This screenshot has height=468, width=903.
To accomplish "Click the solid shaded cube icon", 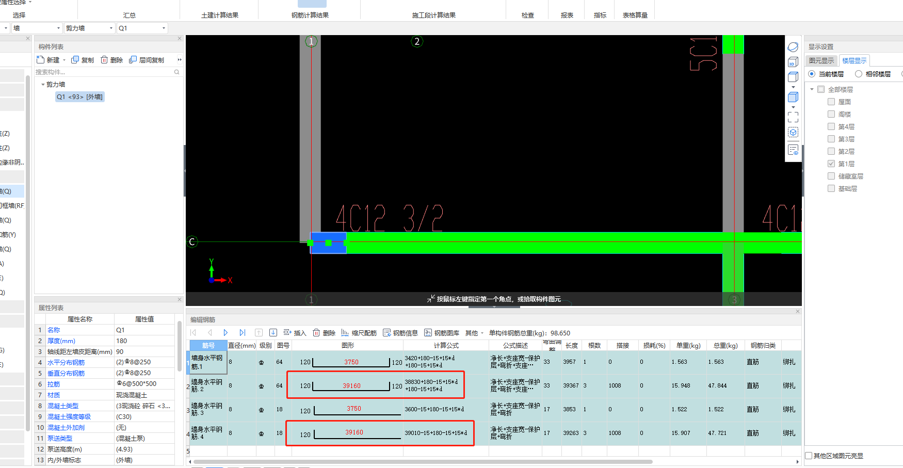I will click(x=793, y=97).
